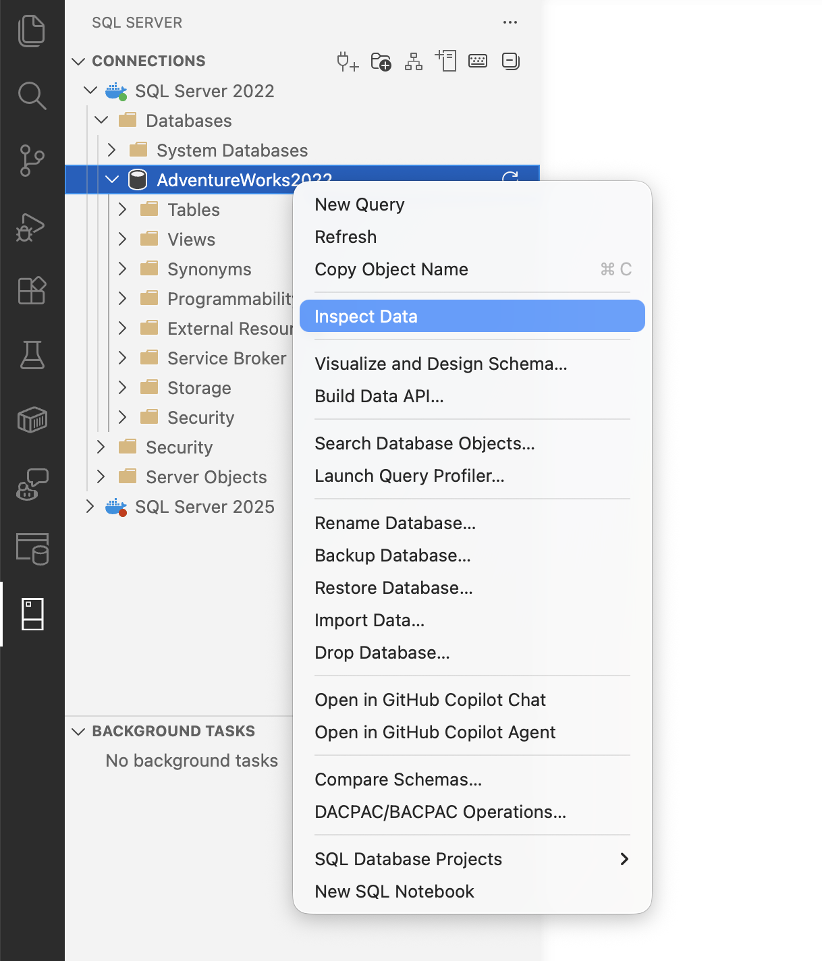Open SQL Database Projects submenu arrow

click(624, 859)
